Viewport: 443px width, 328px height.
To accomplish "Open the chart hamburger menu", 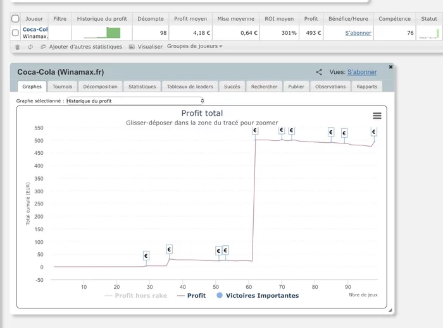I will pos(377,116).
